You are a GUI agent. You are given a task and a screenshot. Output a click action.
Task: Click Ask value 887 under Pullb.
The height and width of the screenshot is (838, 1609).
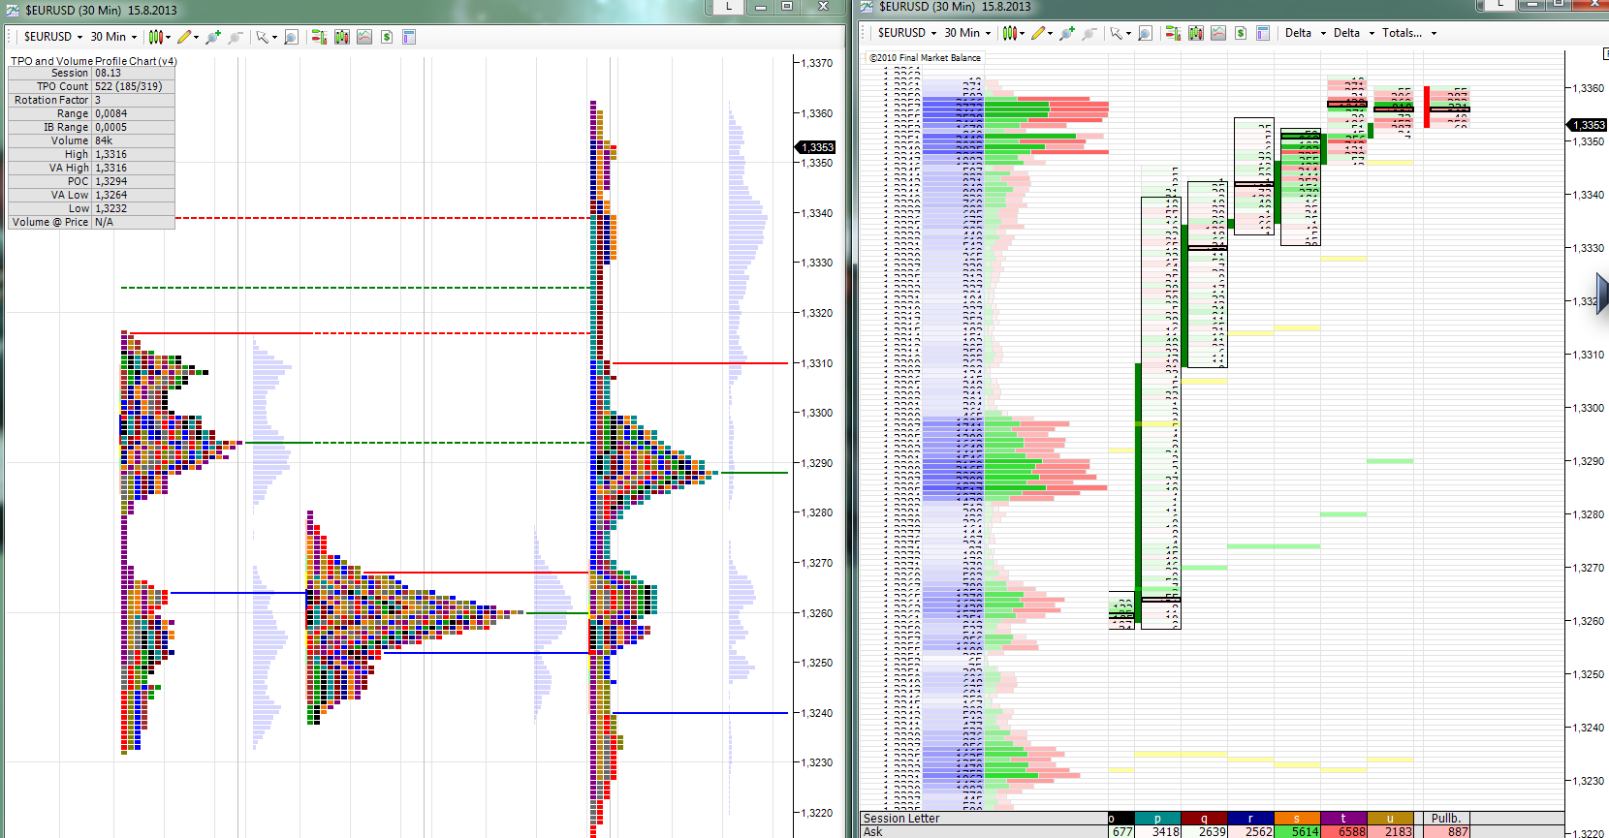pos(1445,831)
